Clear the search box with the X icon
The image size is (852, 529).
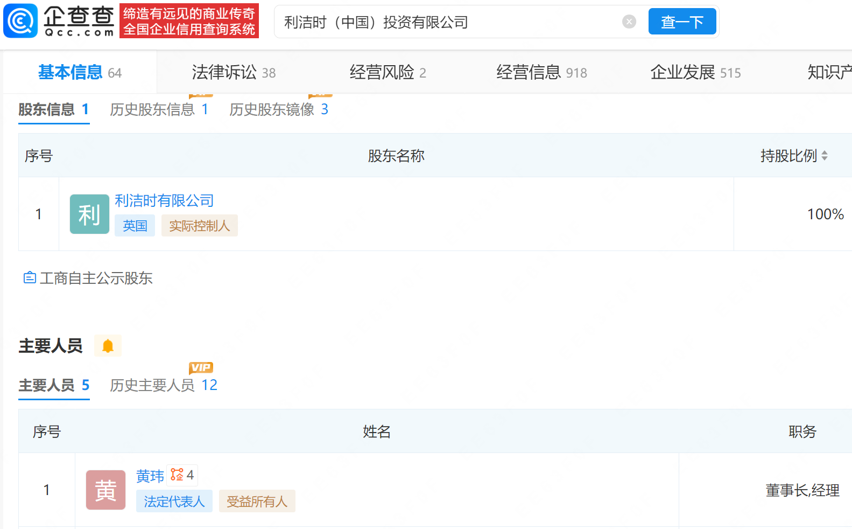tap(629, 22)
